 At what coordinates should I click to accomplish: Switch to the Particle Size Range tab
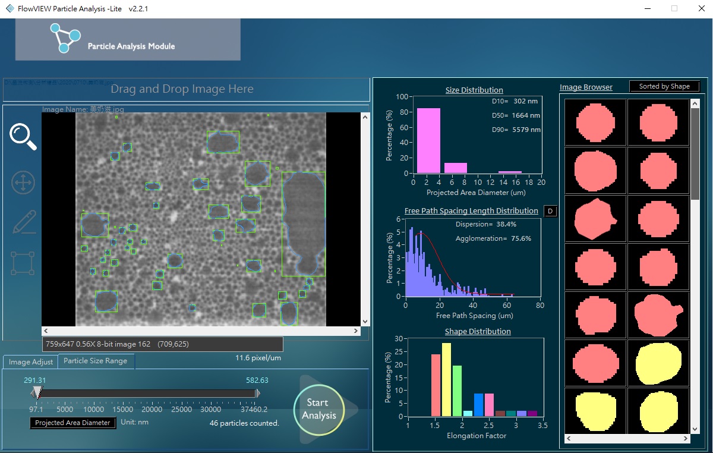(95, 361)
